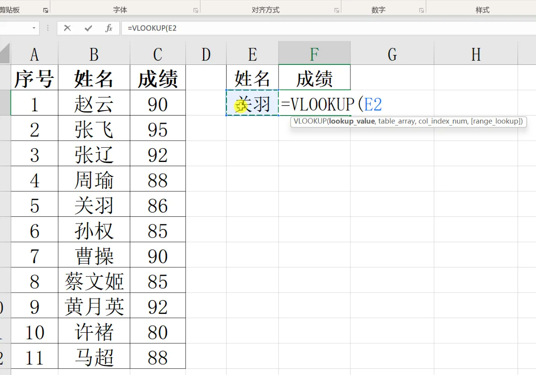Click the 关羽 cell in column B
Screen dimensions: 536x375
[94, 204]
